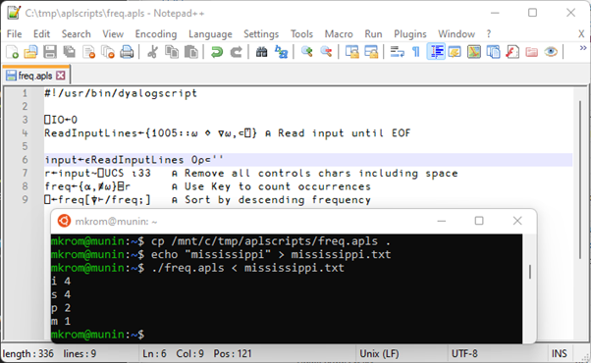Open the Replace toolbar icon
This screenshot has width=591, height=363.
[x=281, y=52]
